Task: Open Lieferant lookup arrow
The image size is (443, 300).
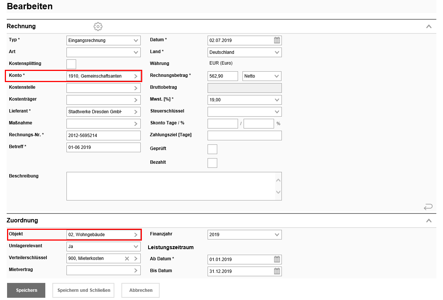Action: coord(136,112)
